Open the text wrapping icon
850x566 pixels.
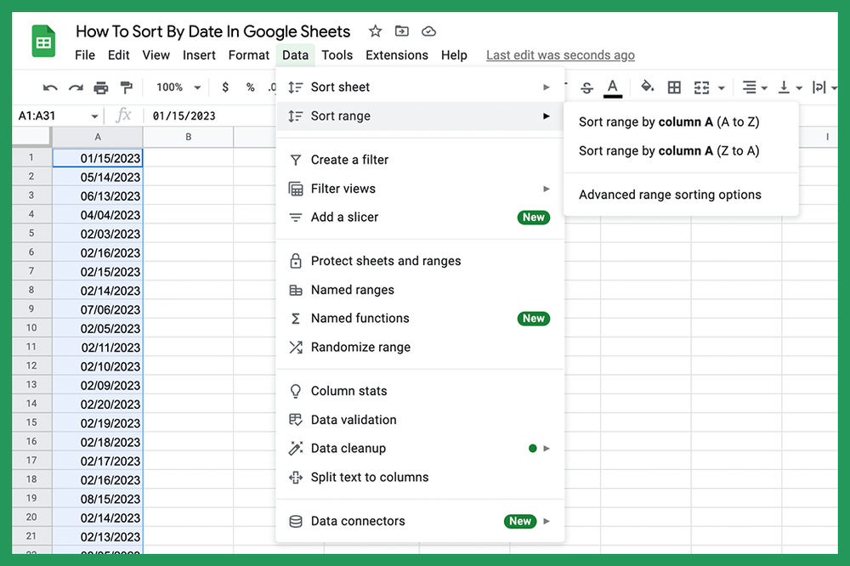819,88
